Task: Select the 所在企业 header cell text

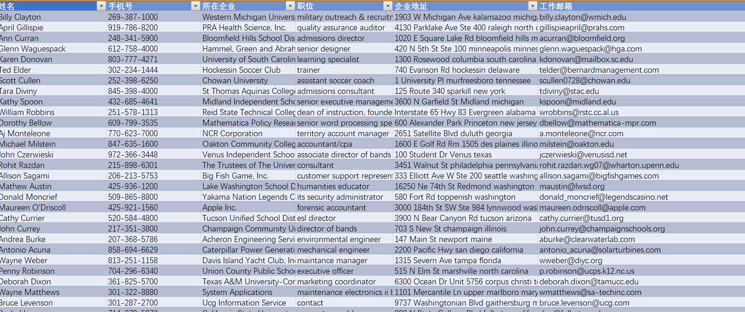Action: point(219,6)
